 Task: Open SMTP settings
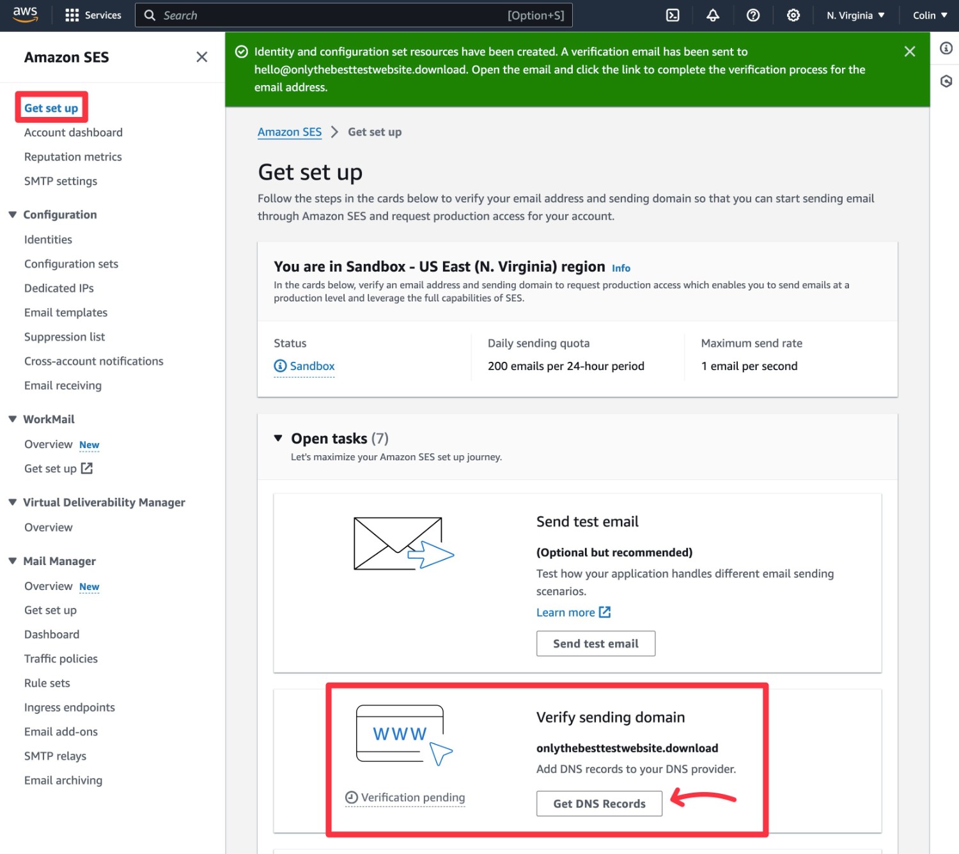tap(61, 181)
